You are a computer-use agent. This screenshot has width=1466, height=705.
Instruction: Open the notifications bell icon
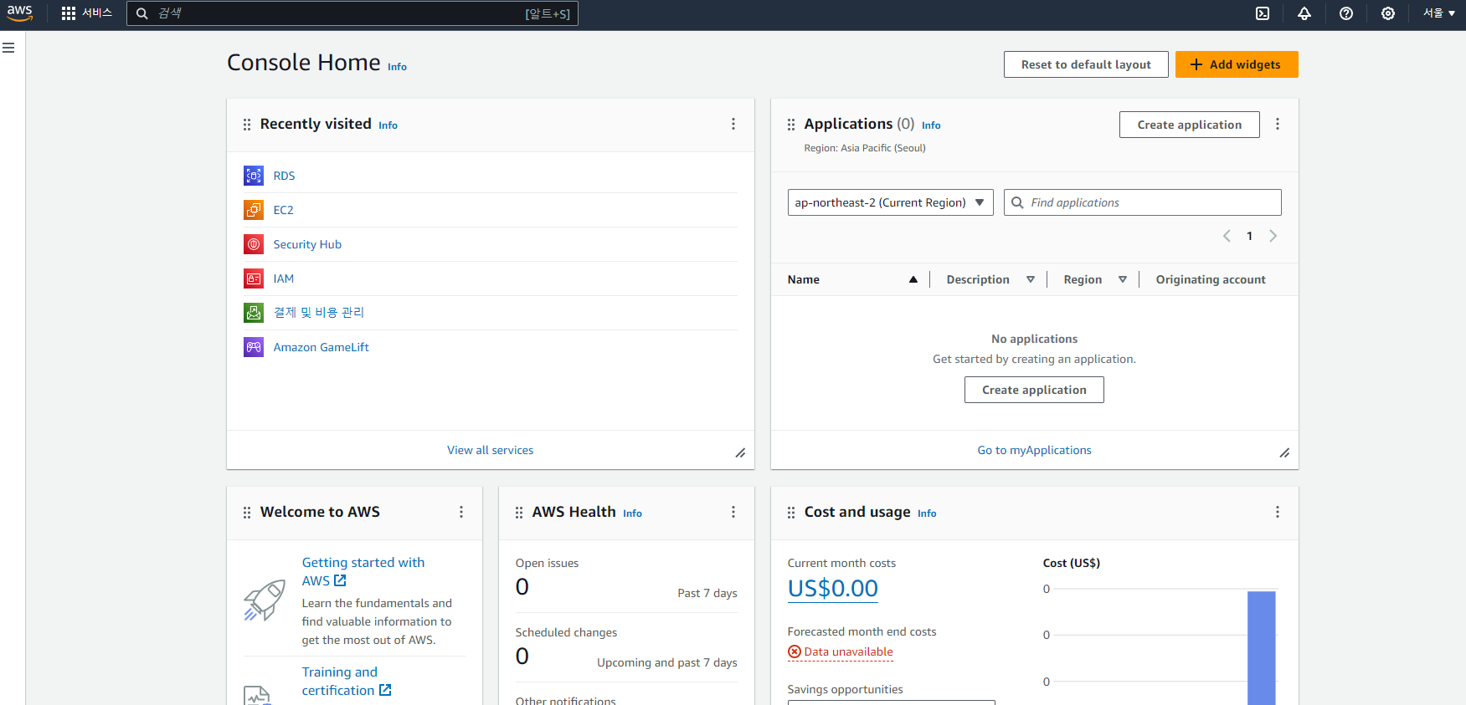coord(1304,13)
